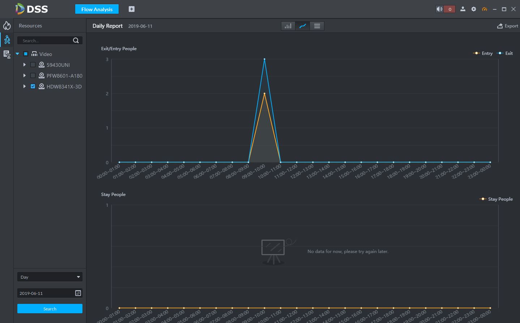The width and height of the screenshot is (520, 323).
Task: Select the people flow analysis sidebar icon
Action: [x=7, y=40]
